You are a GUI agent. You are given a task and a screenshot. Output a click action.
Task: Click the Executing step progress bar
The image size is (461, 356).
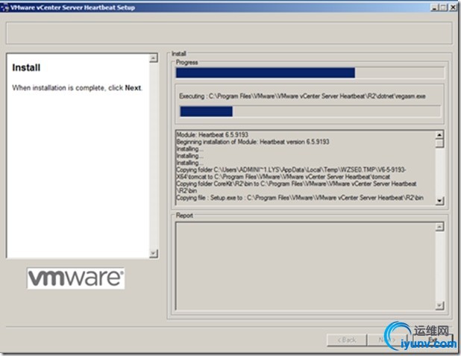310,111
